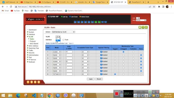Viewport: 174px width, 98px height.
Task: Open the Action dropdown
Action: click(x=63, y=32)
